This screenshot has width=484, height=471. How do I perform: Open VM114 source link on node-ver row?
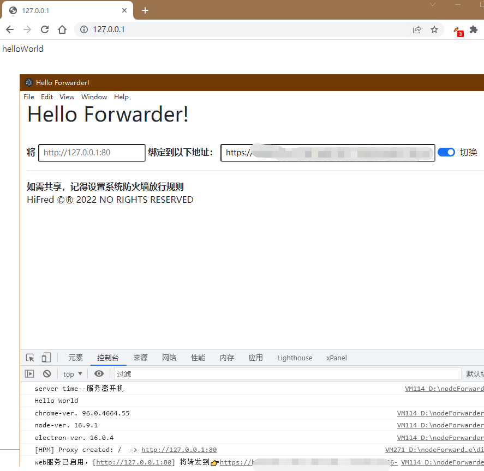(x=440, y=425)
